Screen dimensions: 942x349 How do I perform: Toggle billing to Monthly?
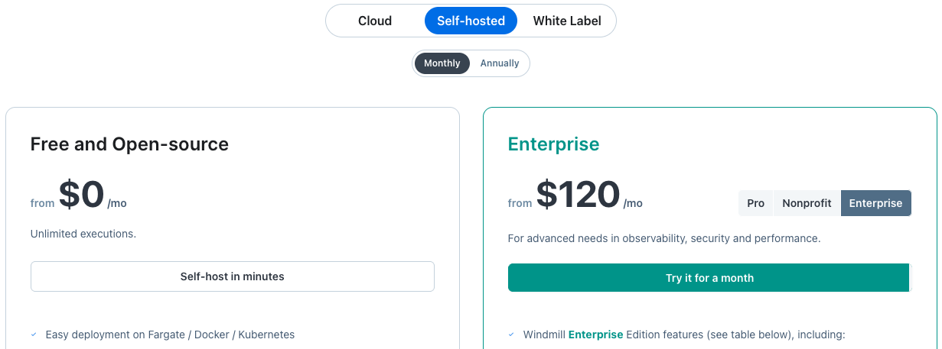(x=442, y=63)
